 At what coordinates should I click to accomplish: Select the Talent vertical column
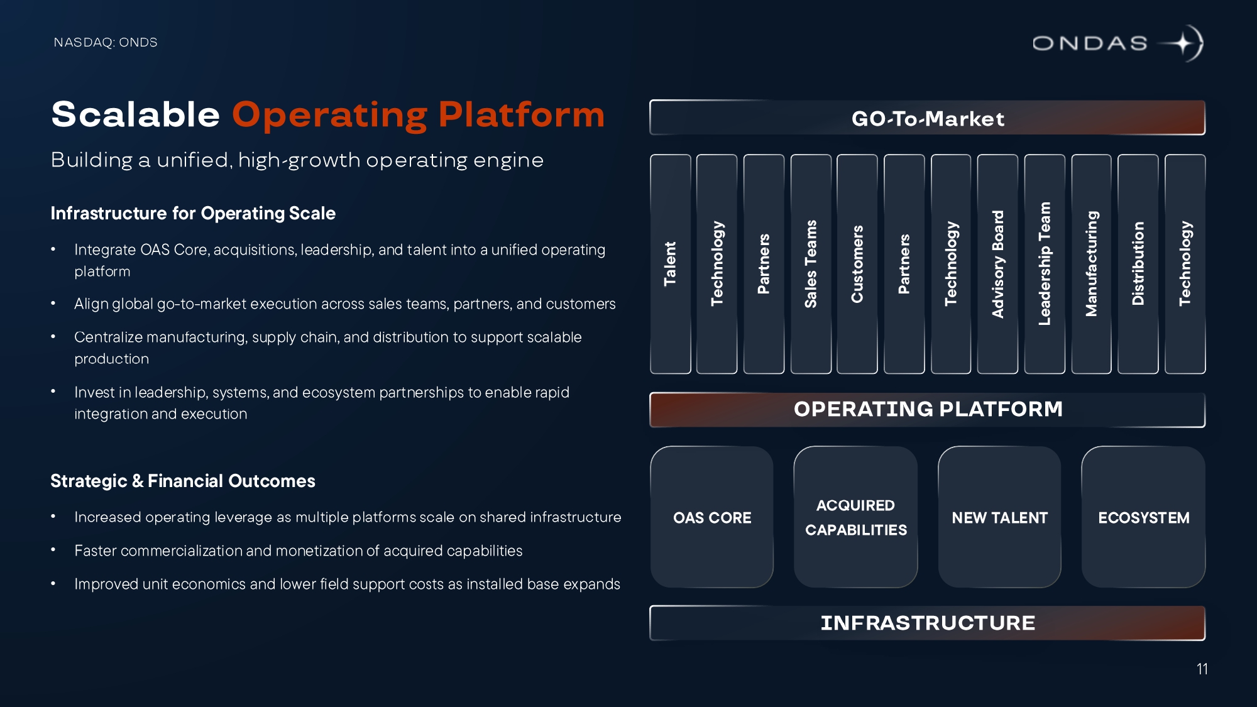click(x=670, y=264)
